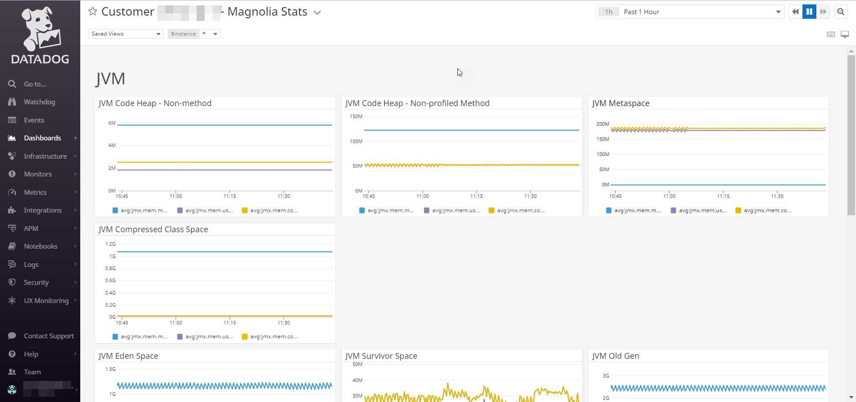Click the Notebooks icon

12,246
